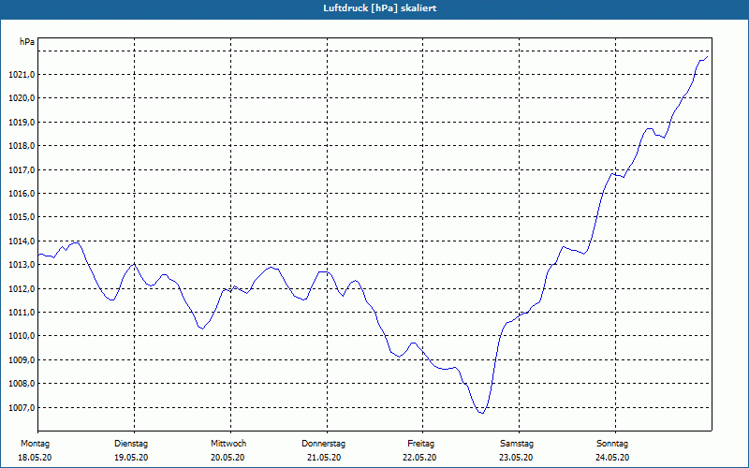Click the hPa unit label
The height and width of the screenshot is (468, 749).
pyautogui.click(x=27, y=42)
